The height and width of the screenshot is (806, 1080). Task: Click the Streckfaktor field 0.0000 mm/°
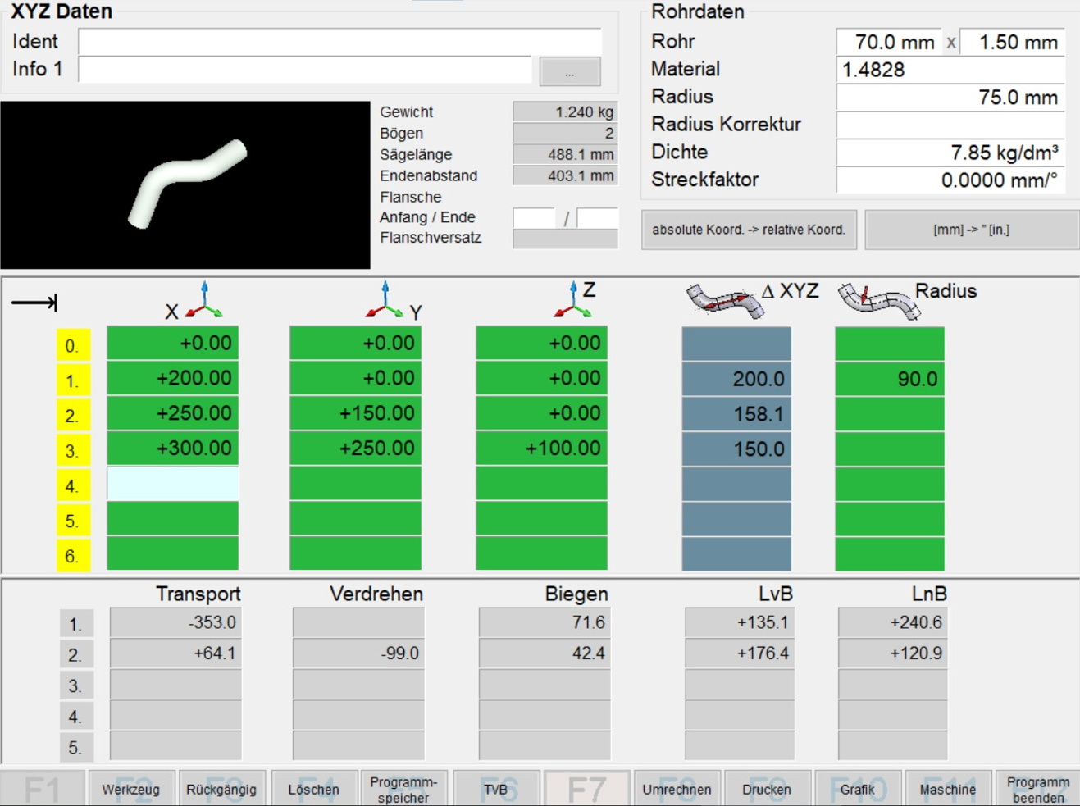click(950, 180)
